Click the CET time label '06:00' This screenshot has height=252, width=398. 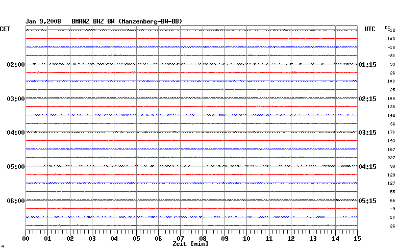(x=16, y=201)
